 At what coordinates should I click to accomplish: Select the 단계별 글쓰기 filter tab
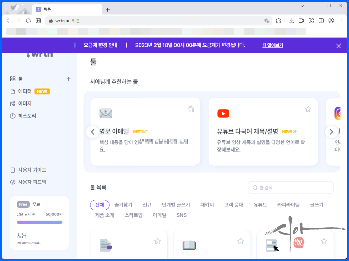pos(176,205)
